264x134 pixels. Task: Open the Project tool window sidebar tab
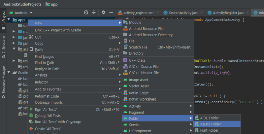(x=3, y=20)
